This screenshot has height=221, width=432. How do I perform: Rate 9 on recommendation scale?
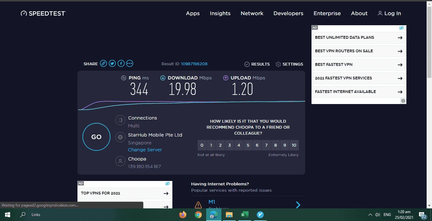coord(285,145)
